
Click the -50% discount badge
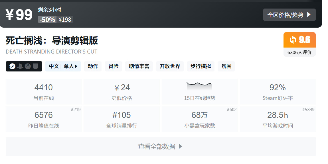coord(47,19)
